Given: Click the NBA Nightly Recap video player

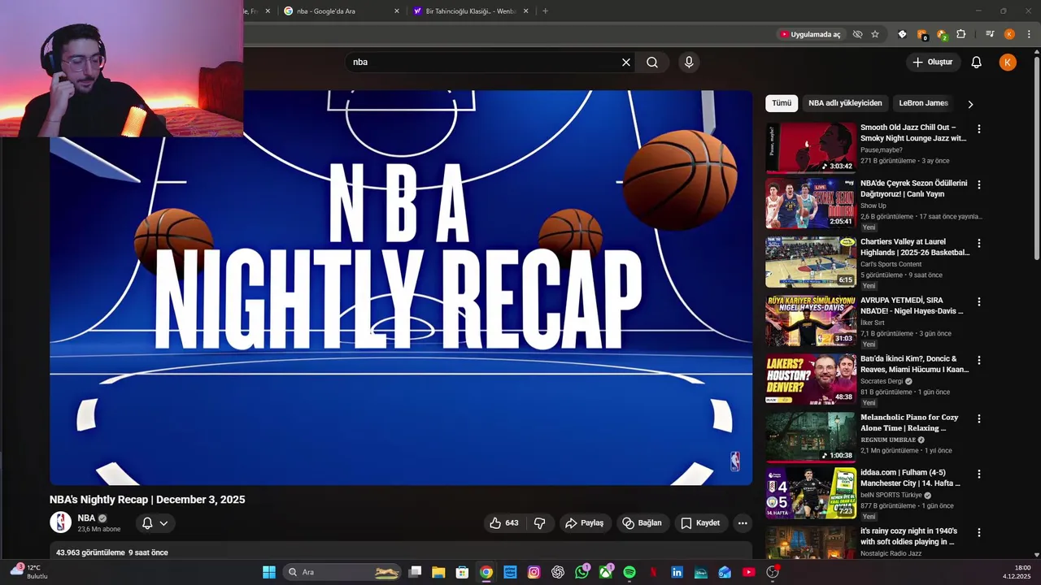Looking at the screenshot, I should tap(401, 288).
